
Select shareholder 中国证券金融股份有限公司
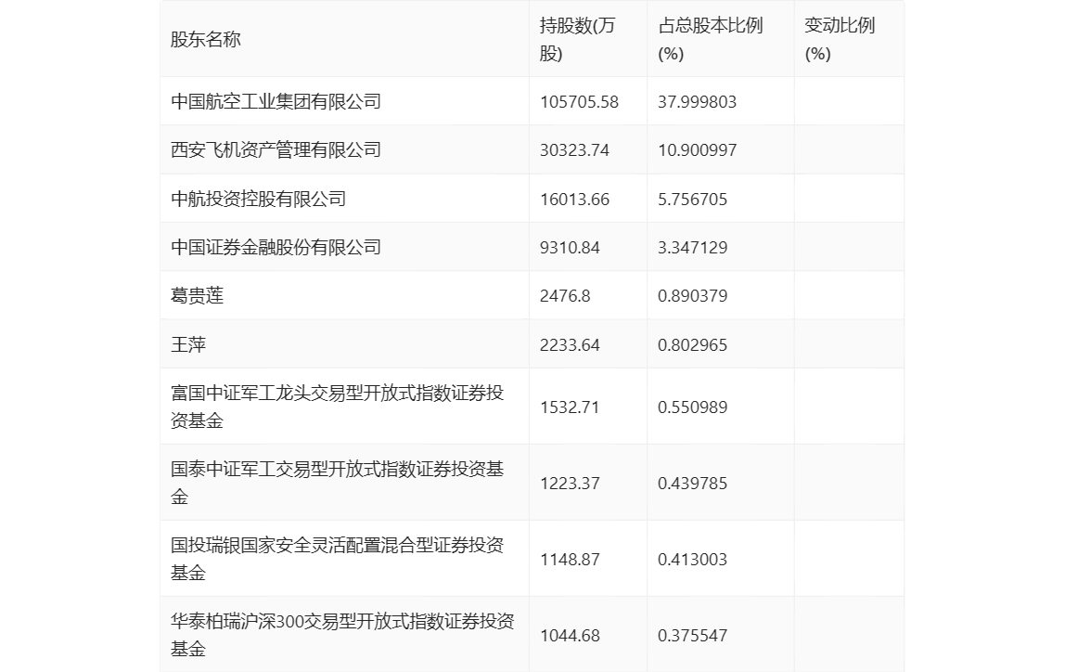pos(276,247)
